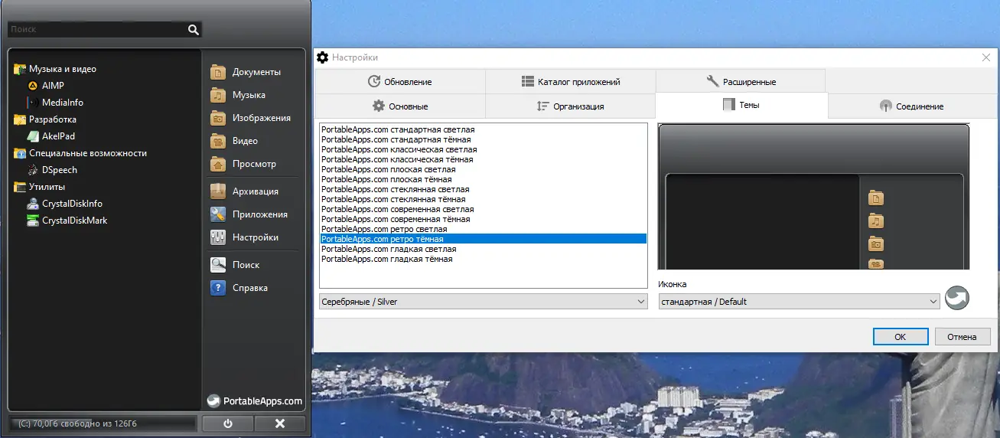Click the search magnifier in search box
Viewport: 1000px width, 438px height.
[193, 30]
